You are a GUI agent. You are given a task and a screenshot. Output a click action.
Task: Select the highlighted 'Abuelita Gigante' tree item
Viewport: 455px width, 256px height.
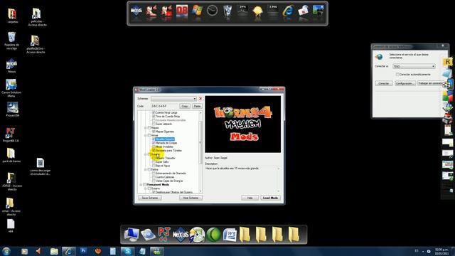click(165, 139)
